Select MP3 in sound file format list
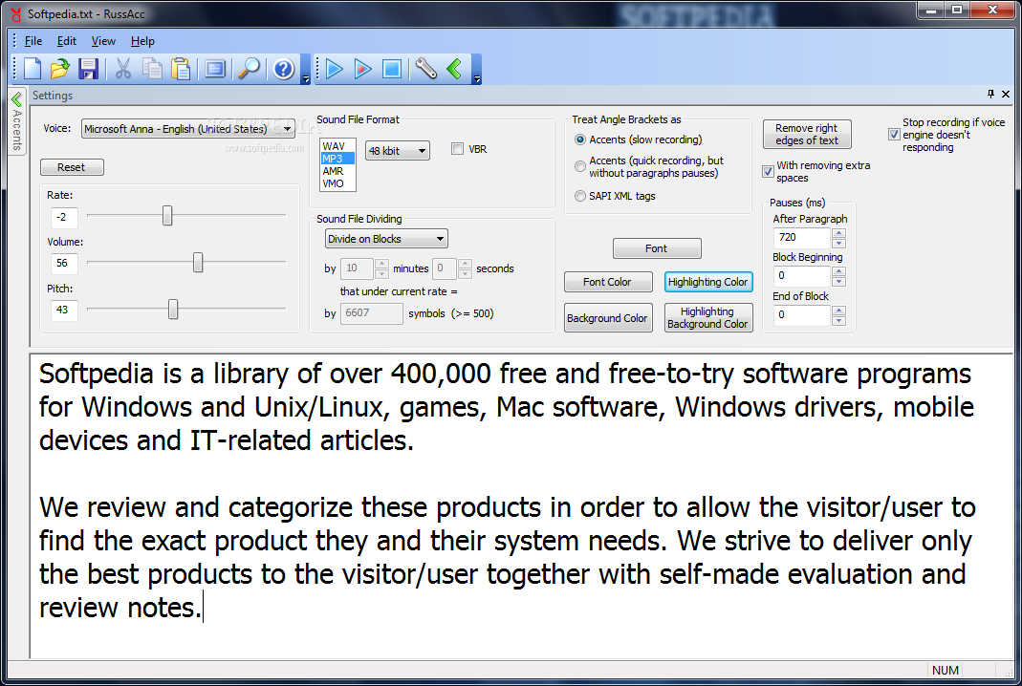The image size is (1022, 686). (x=337, y=159)
